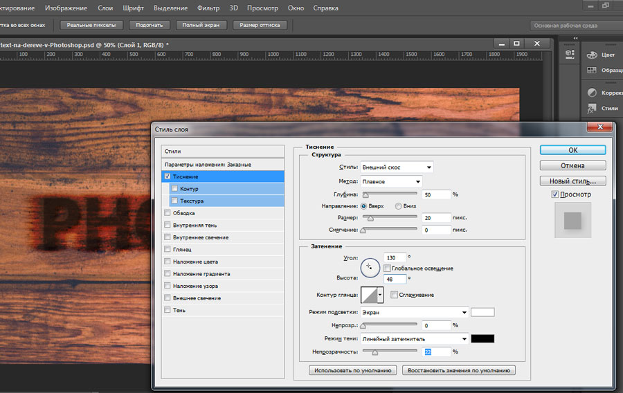
Task: Click the Подогнать fit button
Action: [150, 25]
